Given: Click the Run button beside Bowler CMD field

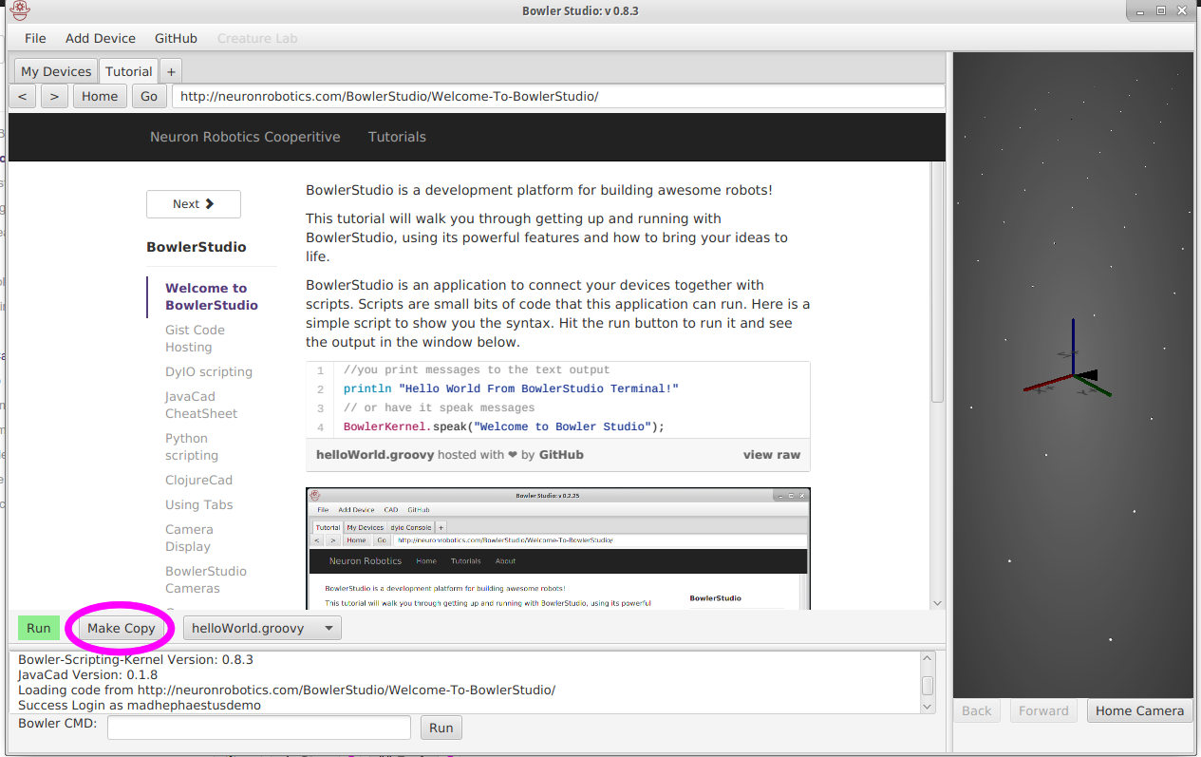Looking at the screenshot, I should point(441,728).
